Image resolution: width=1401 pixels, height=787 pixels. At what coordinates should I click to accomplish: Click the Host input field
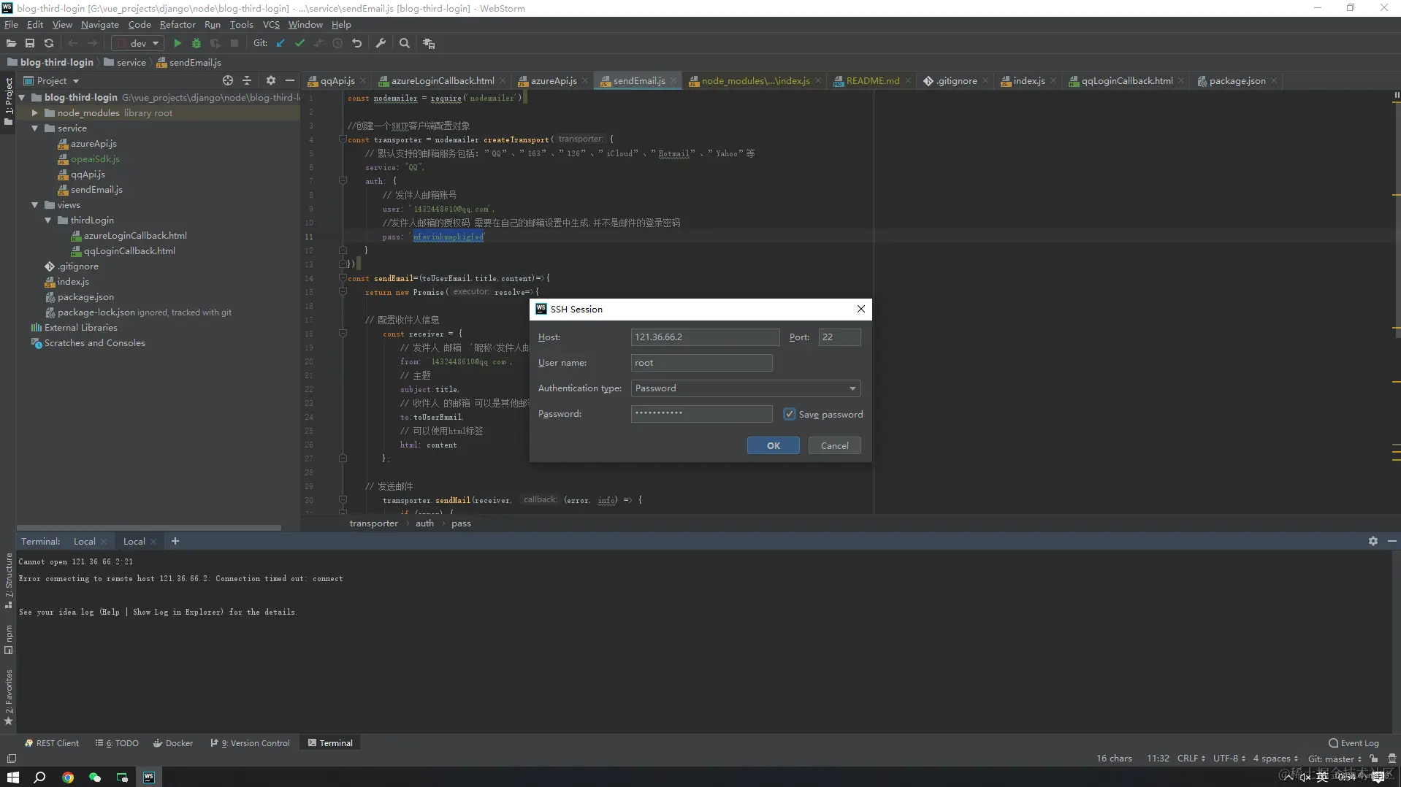(706, 337)
